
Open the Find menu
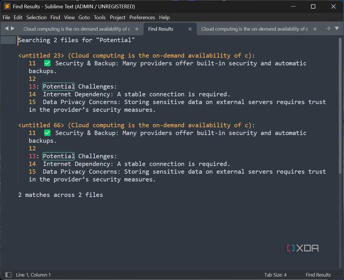[55, 17]
